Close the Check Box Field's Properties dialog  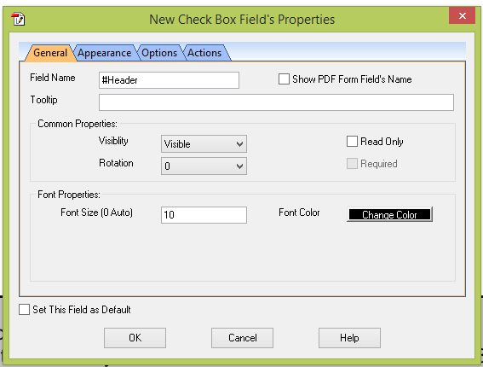pos(462,15)
